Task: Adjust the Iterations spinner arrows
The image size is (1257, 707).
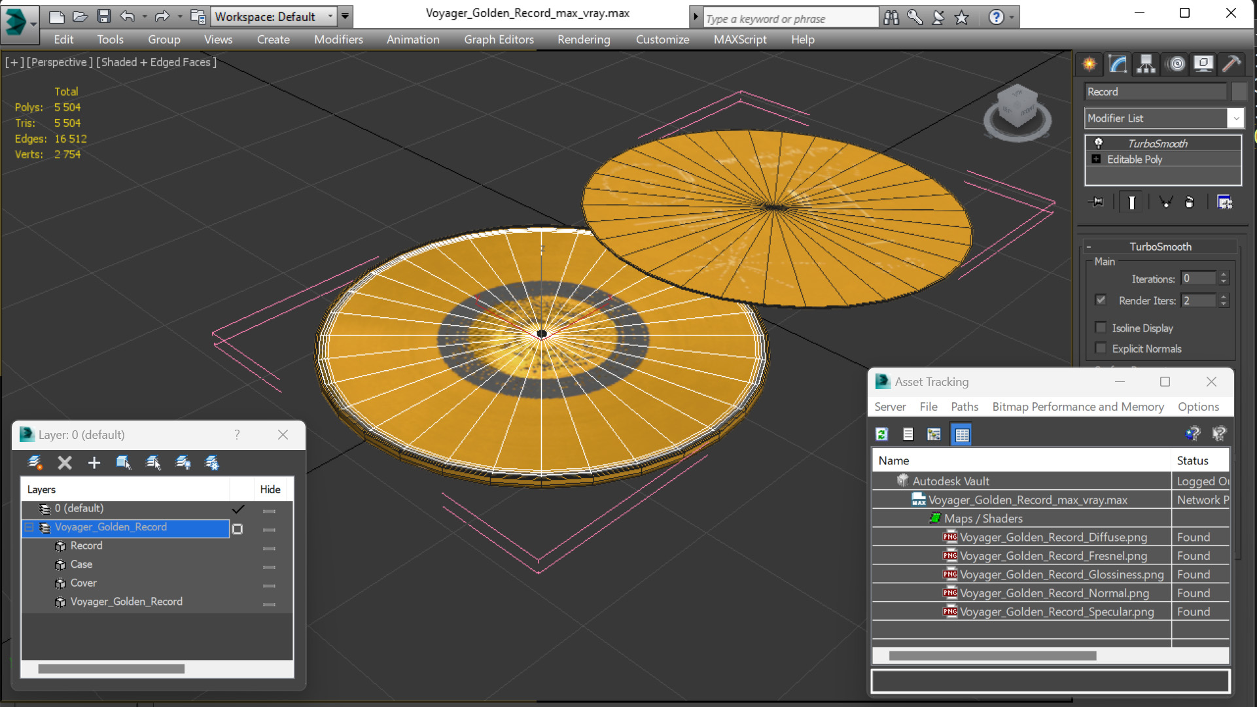Action: [1223, 279]
